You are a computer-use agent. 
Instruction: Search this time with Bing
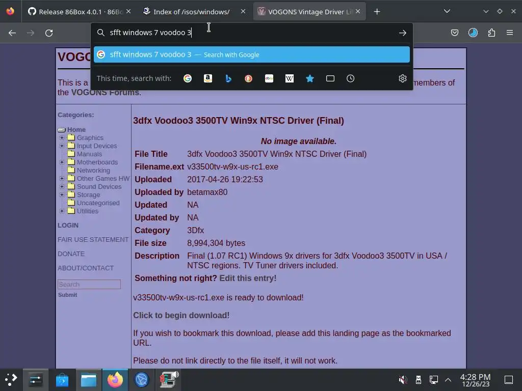click(x=228, y=78)
